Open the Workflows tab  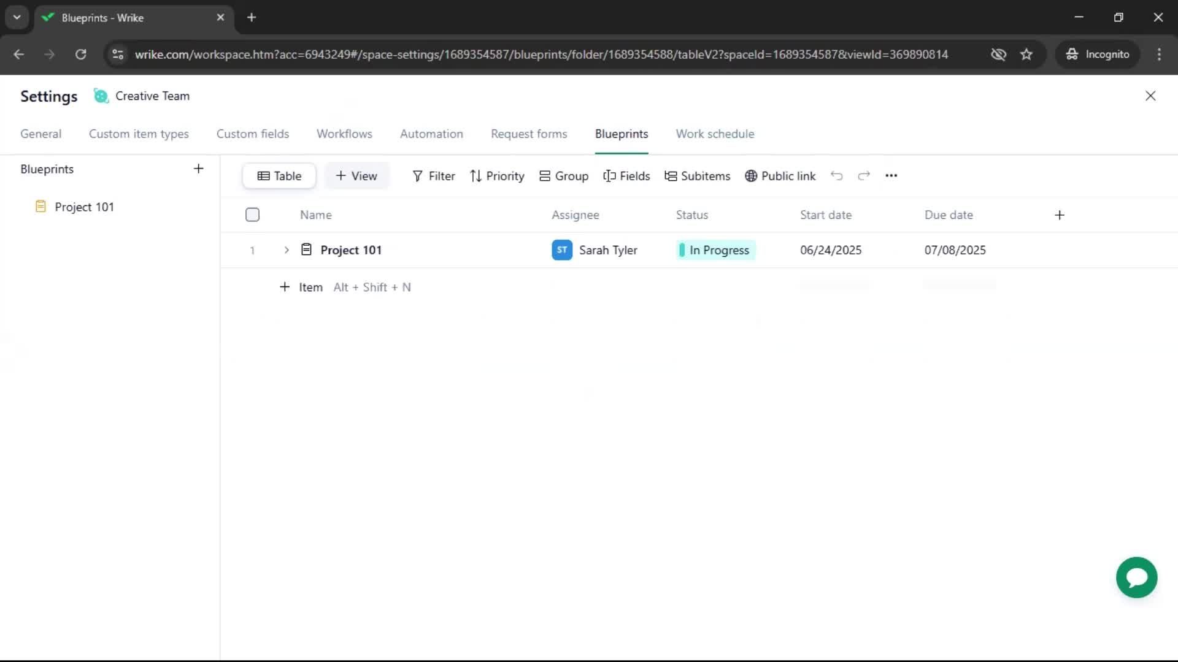pyautogui.click(x=344, y=134)
